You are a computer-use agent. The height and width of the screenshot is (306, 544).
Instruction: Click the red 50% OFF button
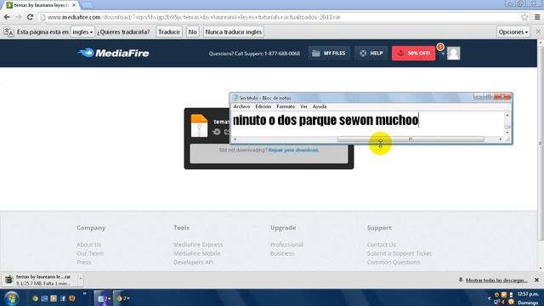pos(414,53)
